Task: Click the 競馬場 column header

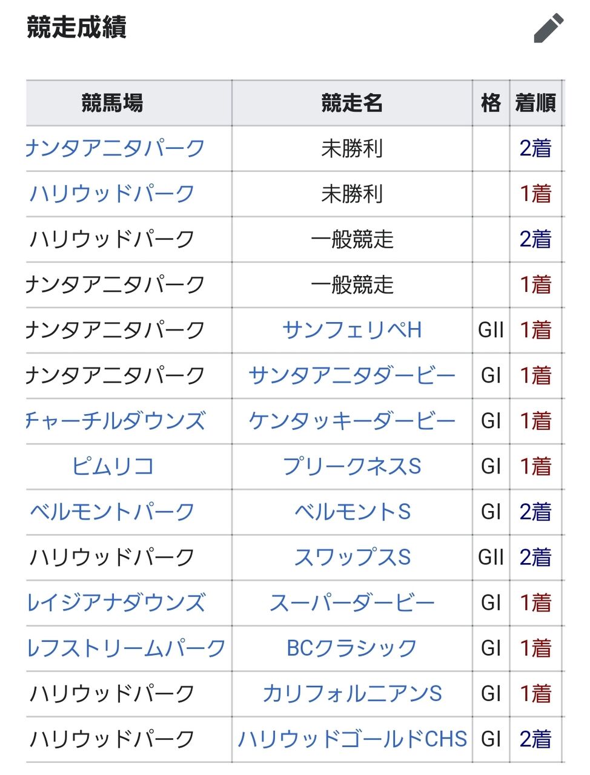Action: coord(112,103)
